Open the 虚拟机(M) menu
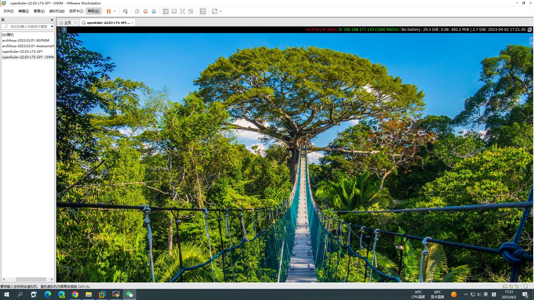Image resolution: width=534 pixels, height=300 pixels. pos(57,11)
